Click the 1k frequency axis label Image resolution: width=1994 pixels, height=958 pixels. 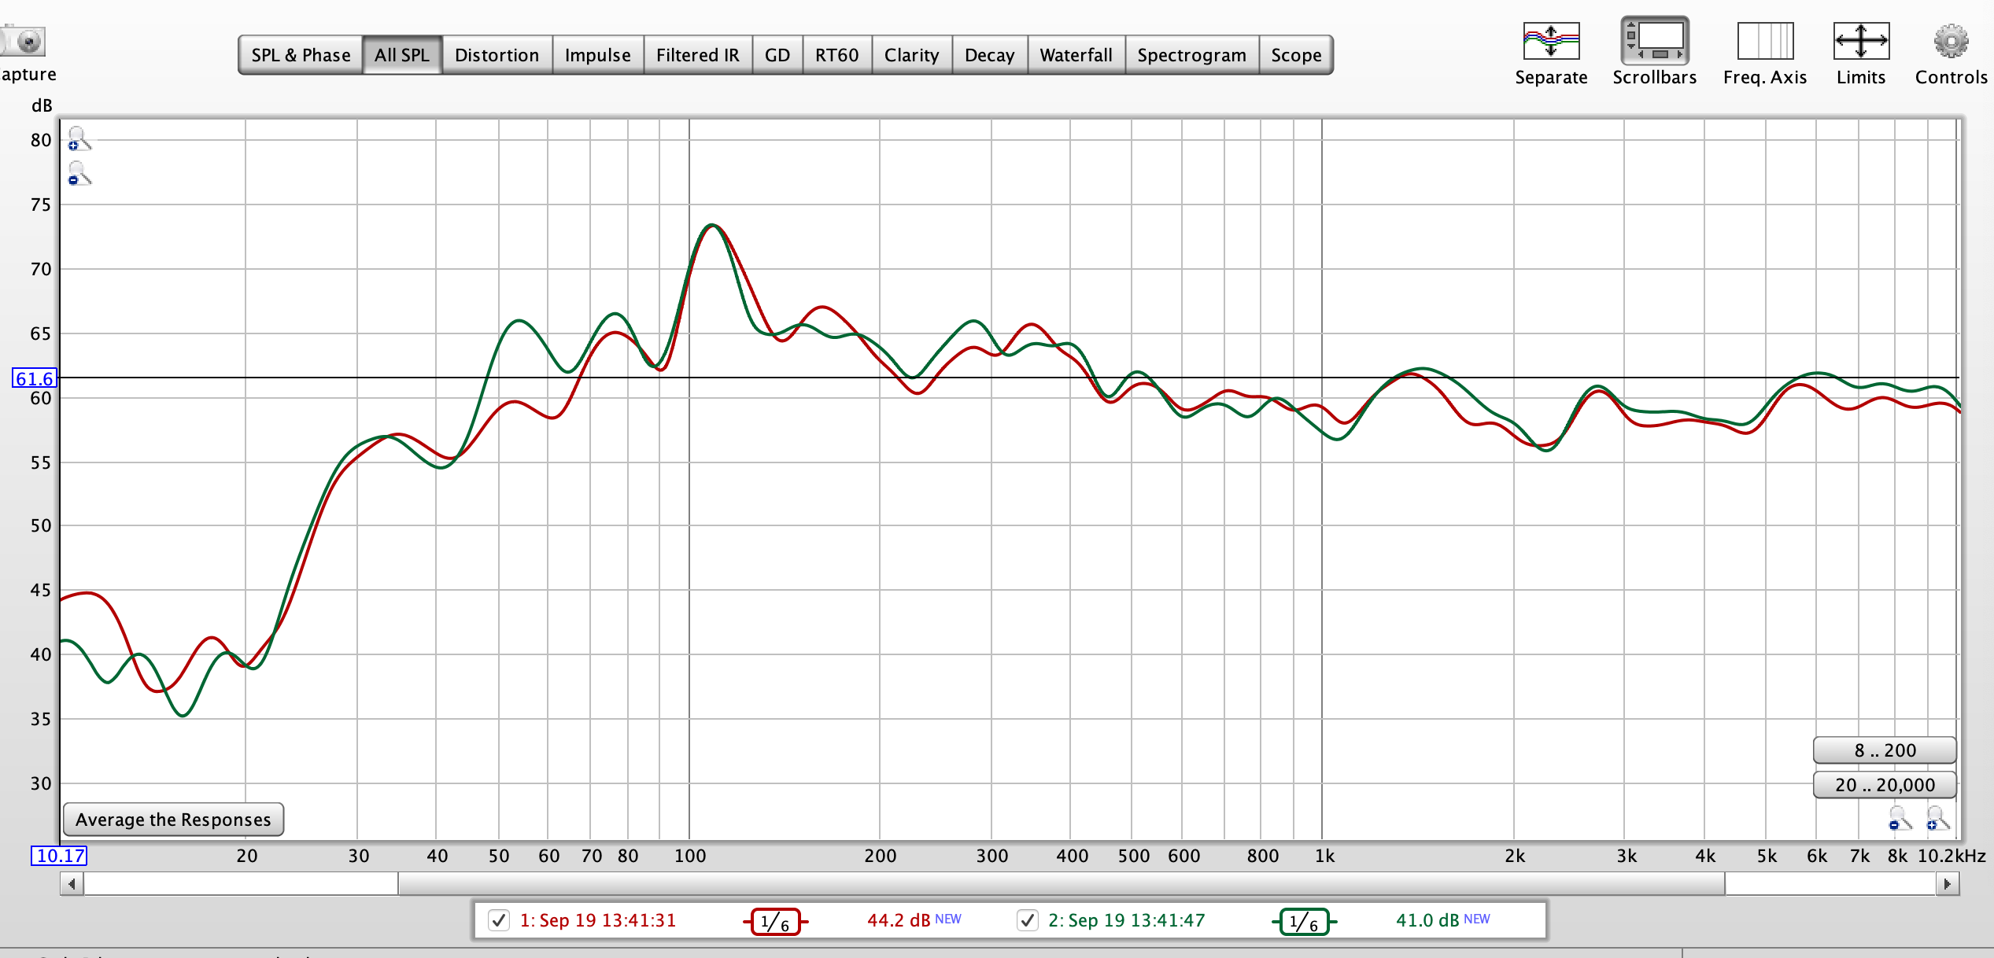[1324, 856]
